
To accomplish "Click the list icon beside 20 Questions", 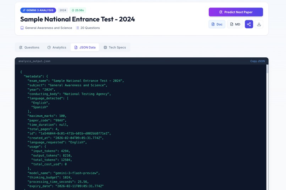I will click(77, 28).
